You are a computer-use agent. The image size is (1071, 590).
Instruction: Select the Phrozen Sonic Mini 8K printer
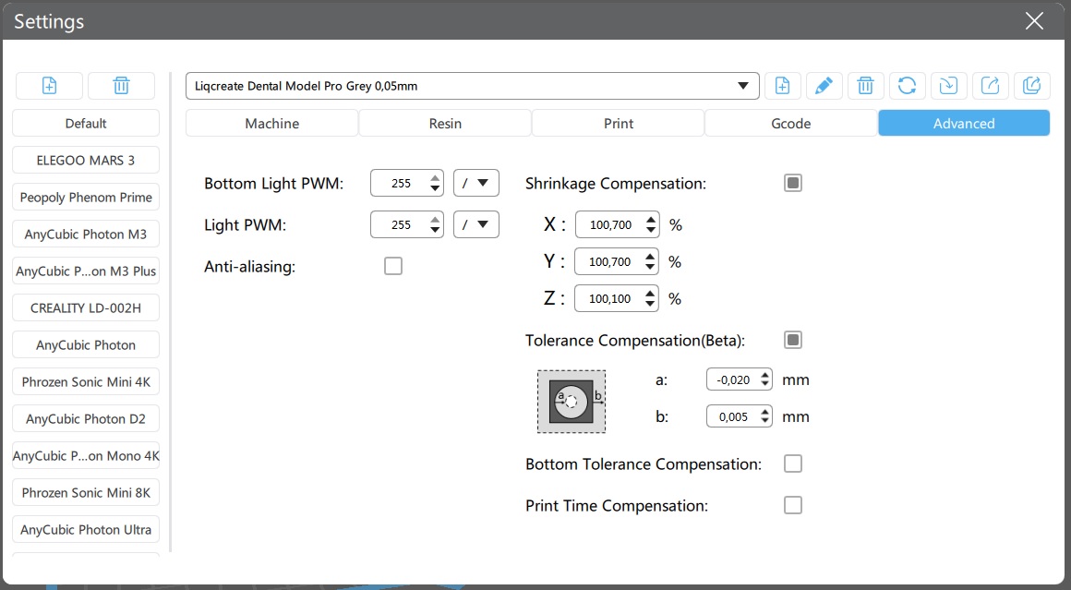86,492
